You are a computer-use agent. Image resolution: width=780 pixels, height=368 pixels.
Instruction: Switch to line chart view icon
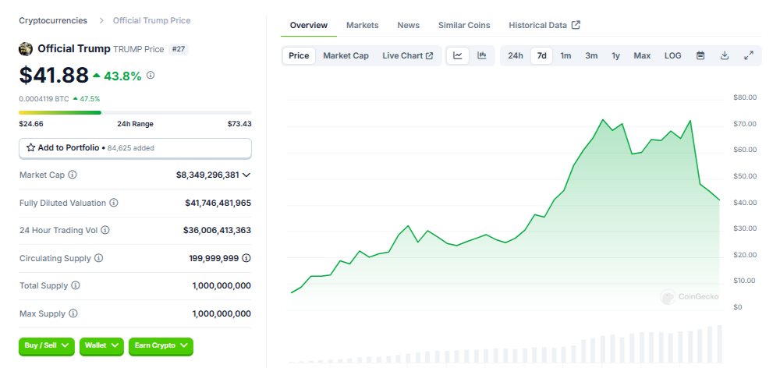[x=458, y=55]
